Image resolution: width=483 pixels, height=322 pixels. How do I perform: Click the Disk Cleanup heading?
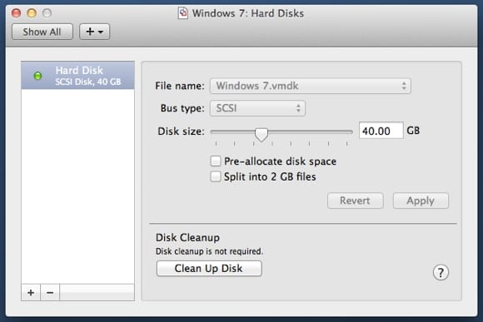point(187,238)
